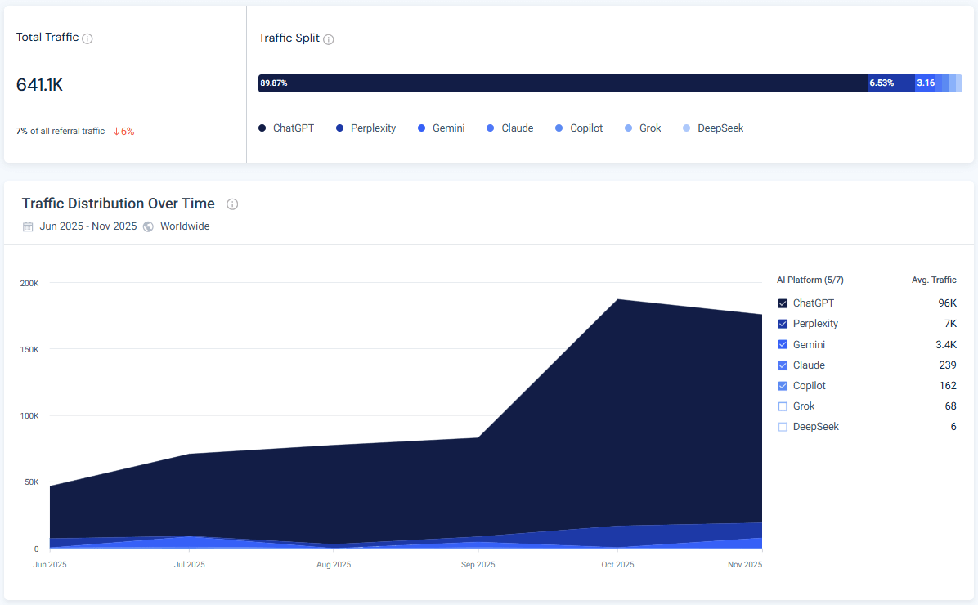The height and width of the screenshot is (605, 978).
Task: Enable the DeepSeek checkbox
Action: tap(783, 426)
